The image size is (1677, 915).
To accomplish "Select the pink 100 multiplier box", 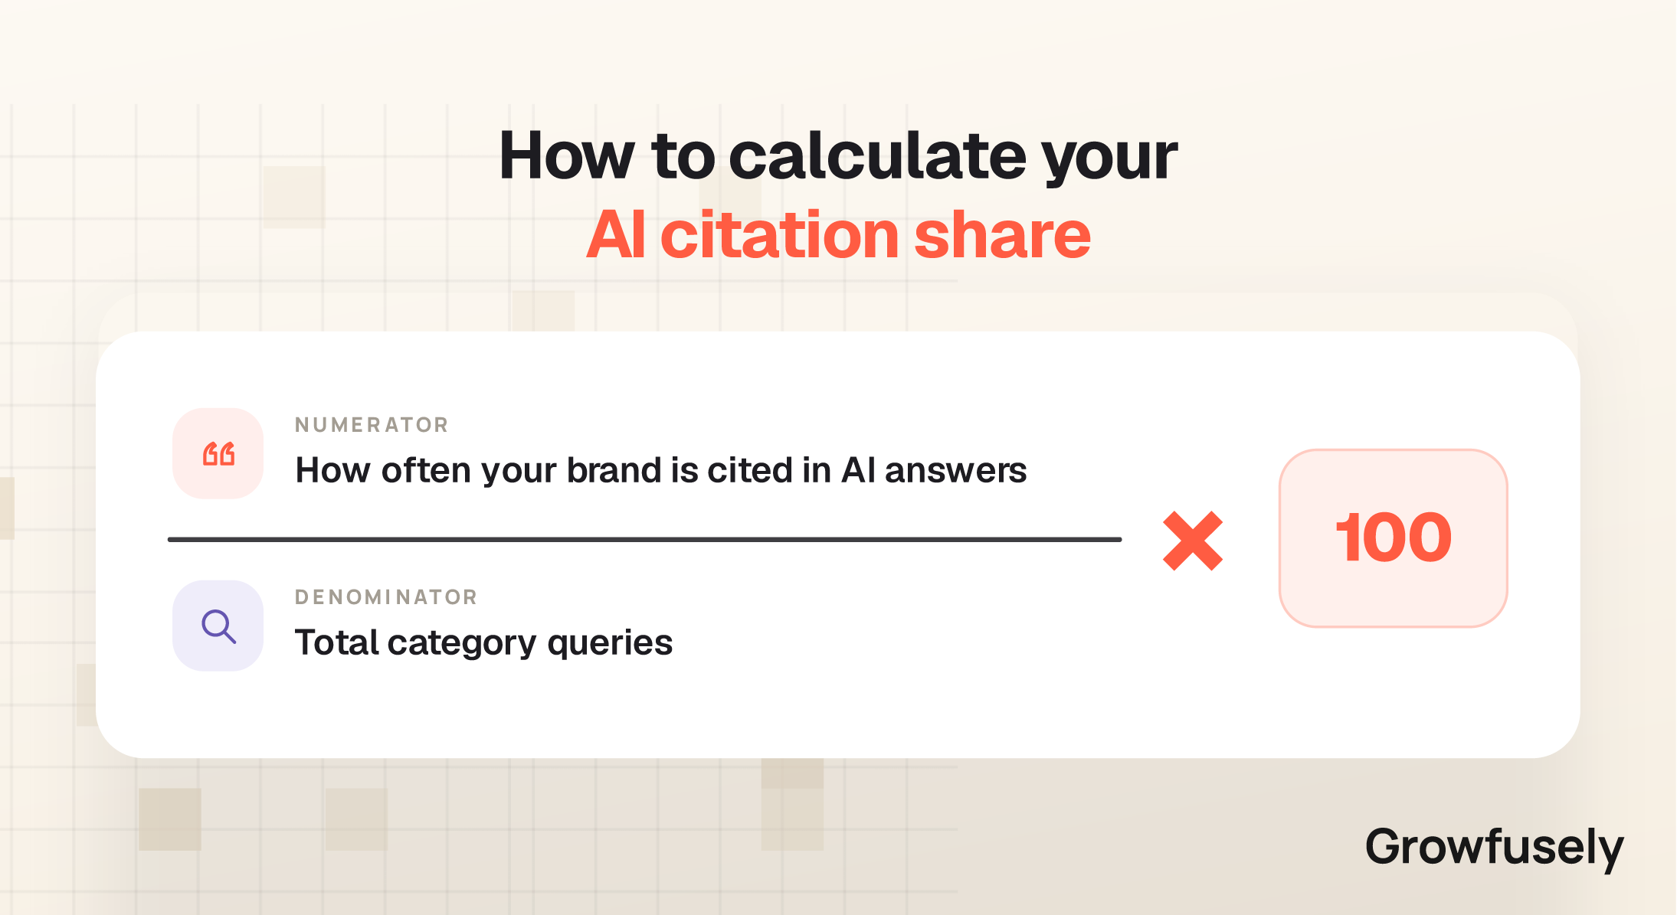I will point(1393,538).
